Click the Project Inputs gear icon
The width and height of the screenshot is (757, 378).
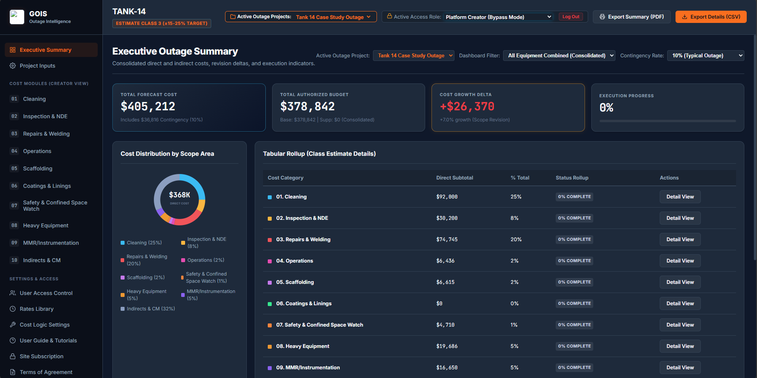tap(13, 66)
